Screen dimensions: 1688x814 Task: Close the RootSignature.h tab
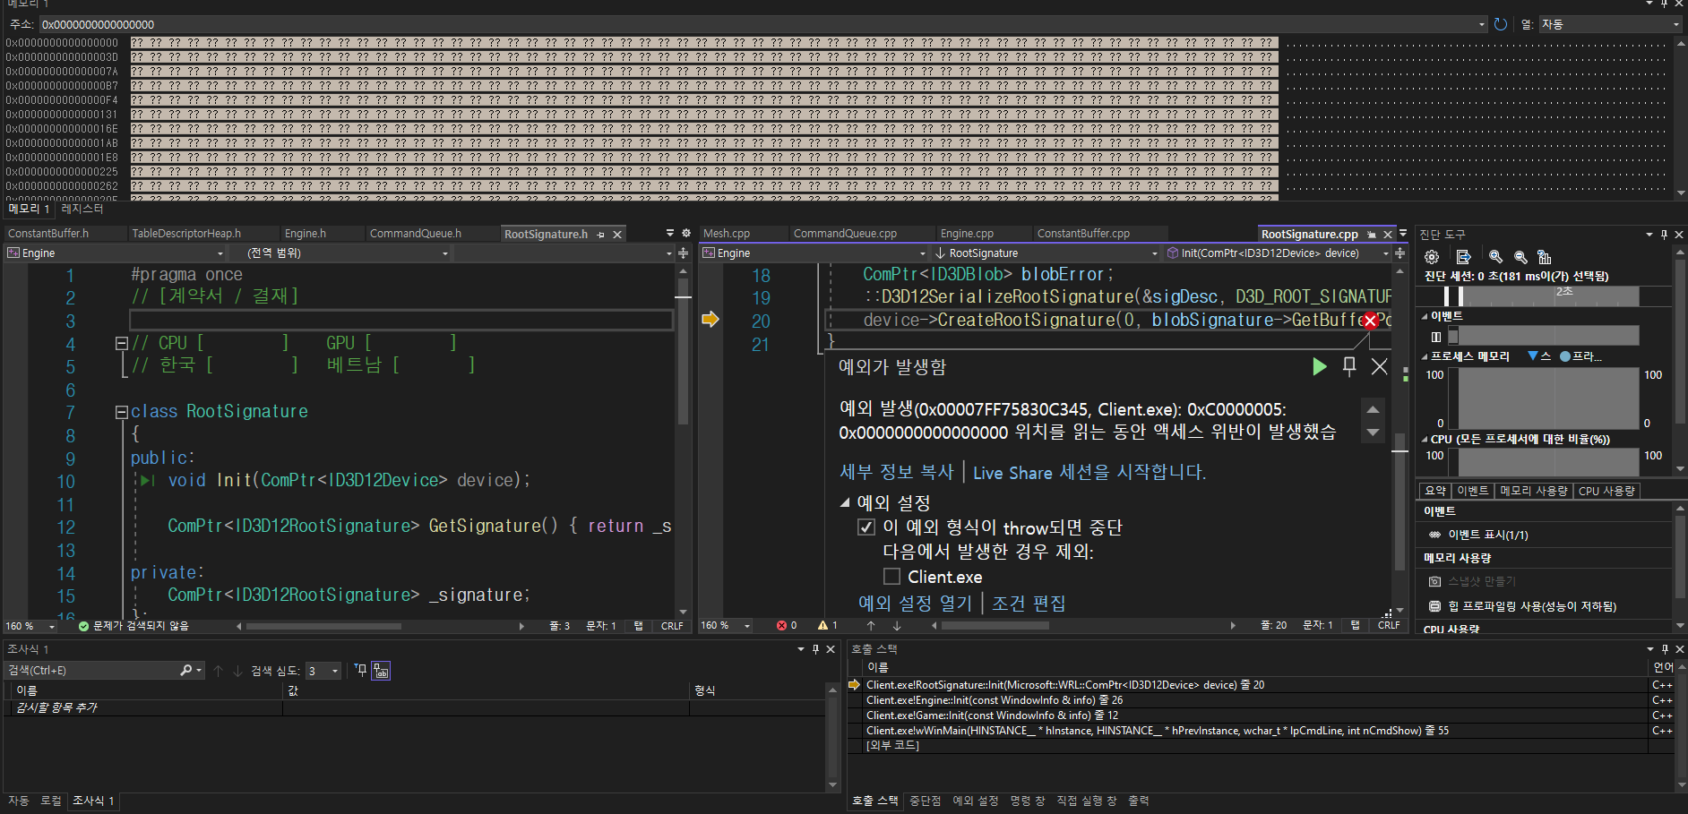point(617,235)
